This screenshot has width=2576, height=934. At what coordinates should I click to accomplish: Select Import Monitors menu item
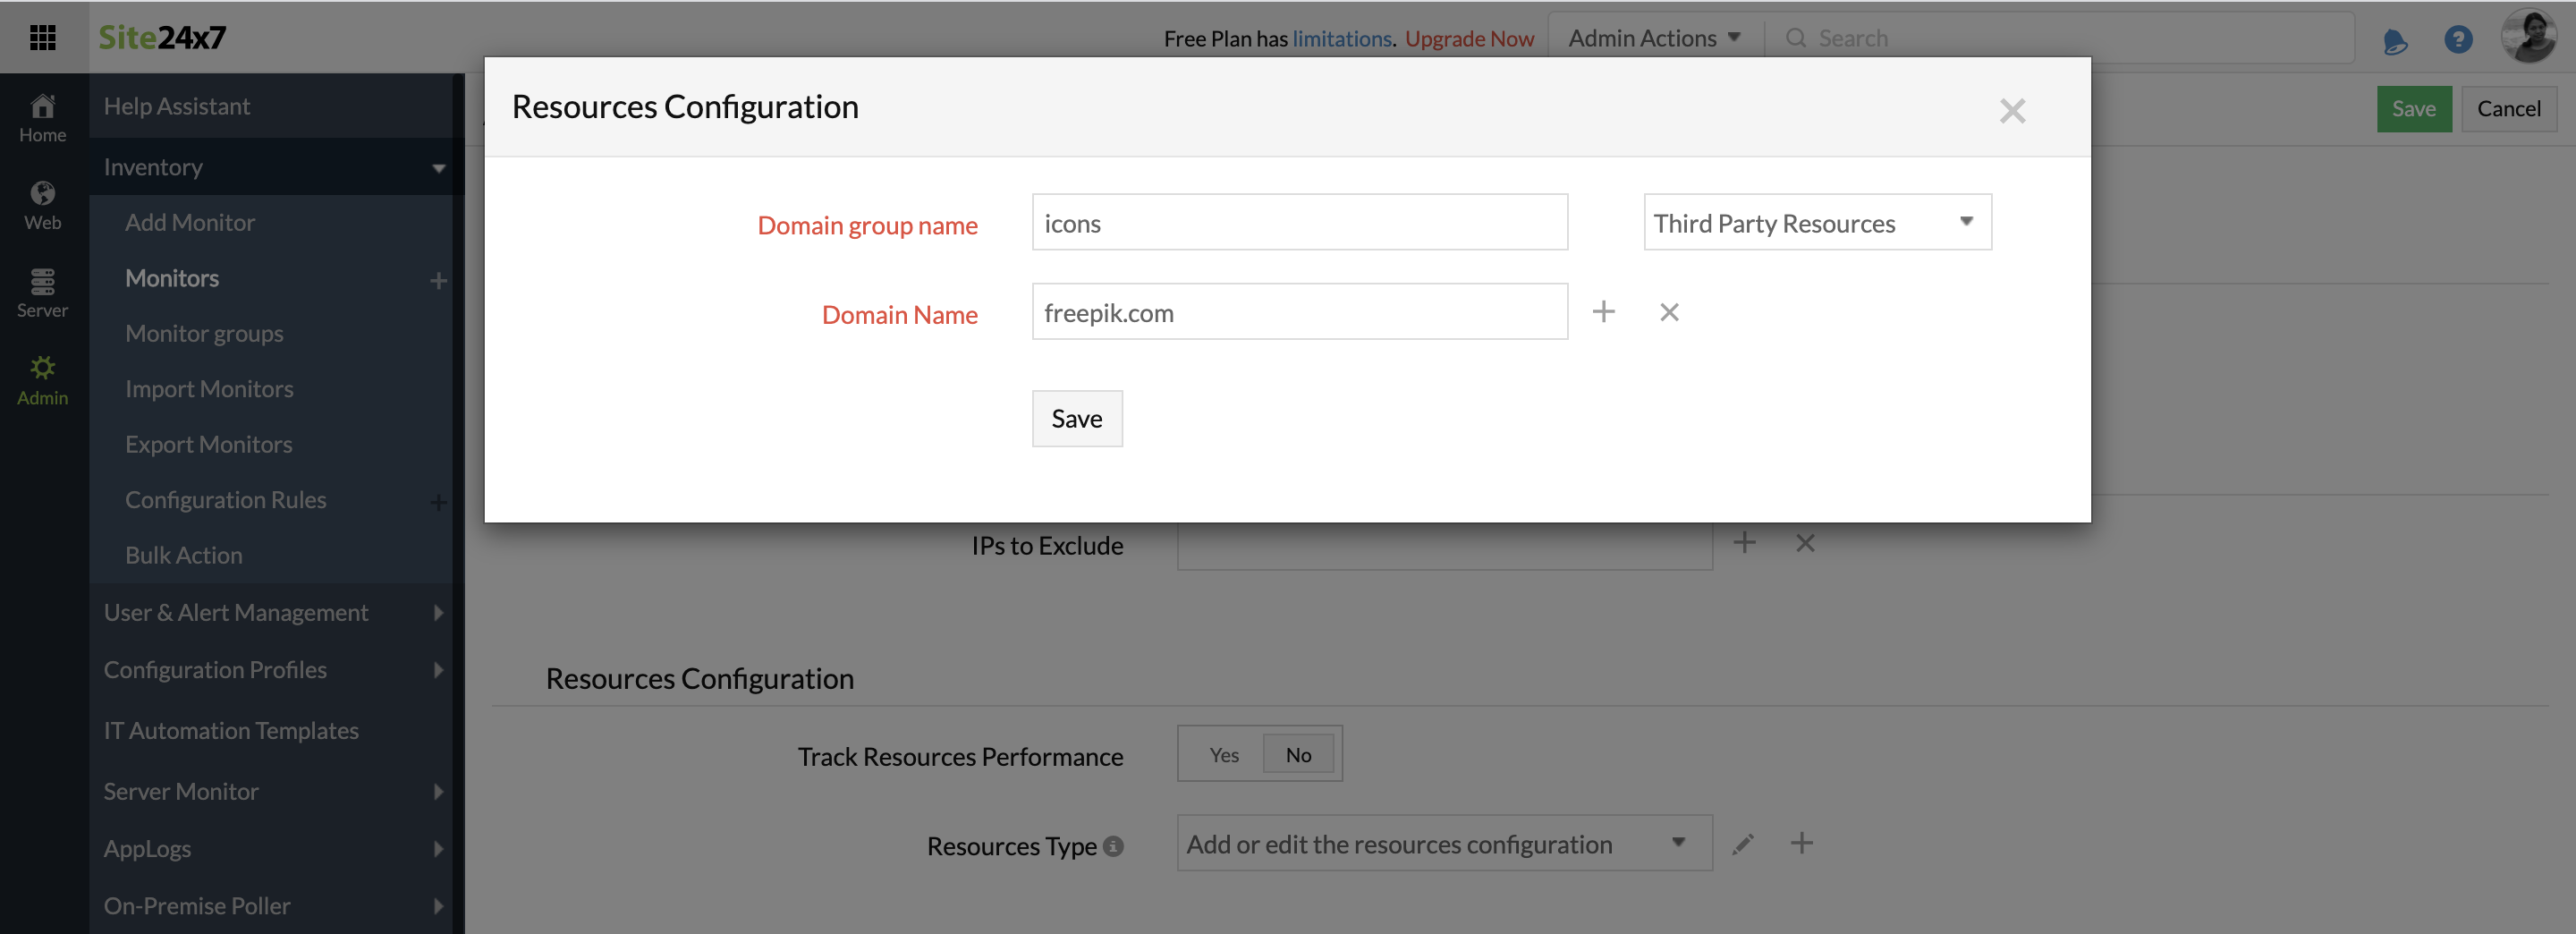pos(209,389)
